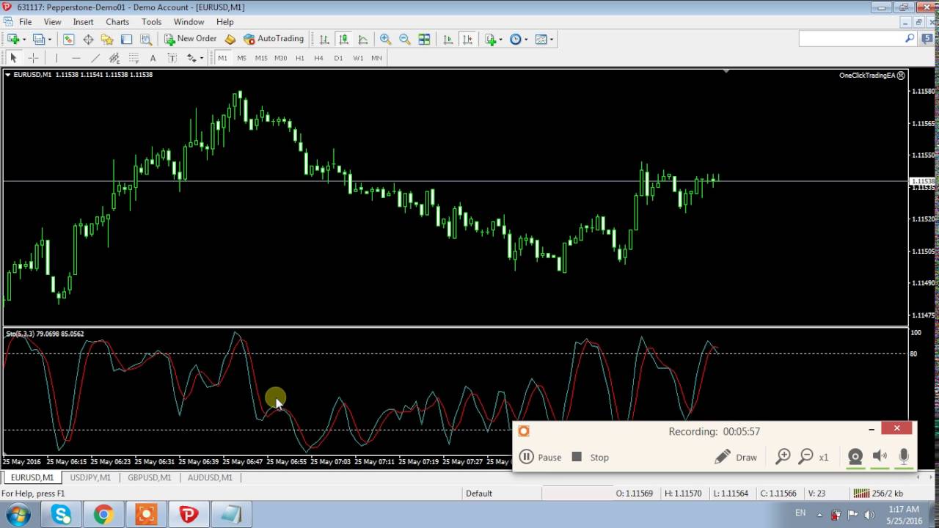Select the M1 timeframe

[222, 58]
